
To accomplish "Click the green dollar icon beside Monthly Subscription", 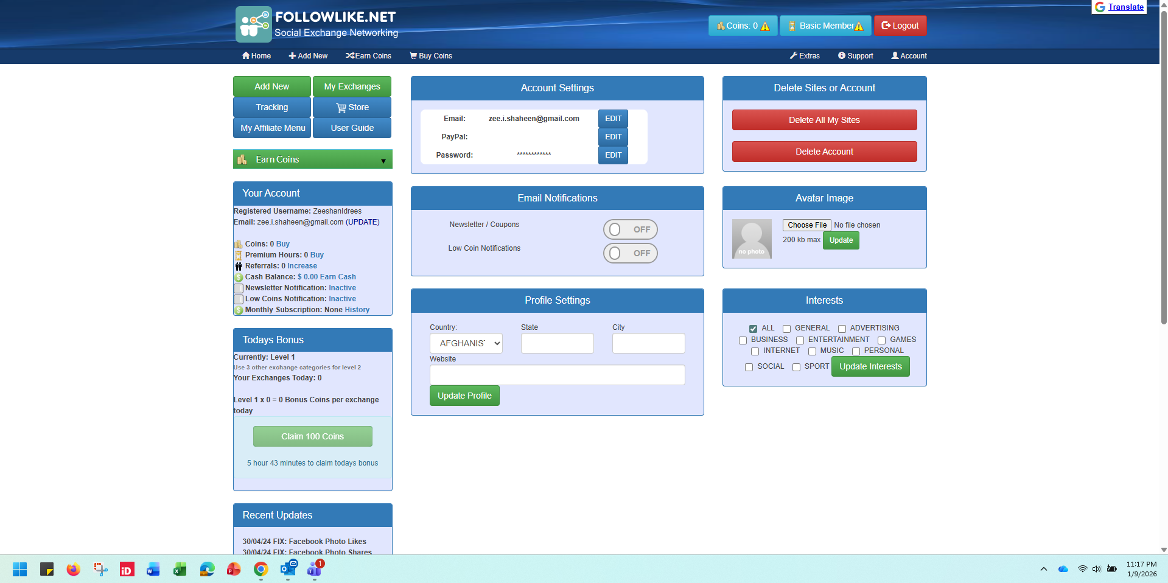I will click(x=239, y=310).
